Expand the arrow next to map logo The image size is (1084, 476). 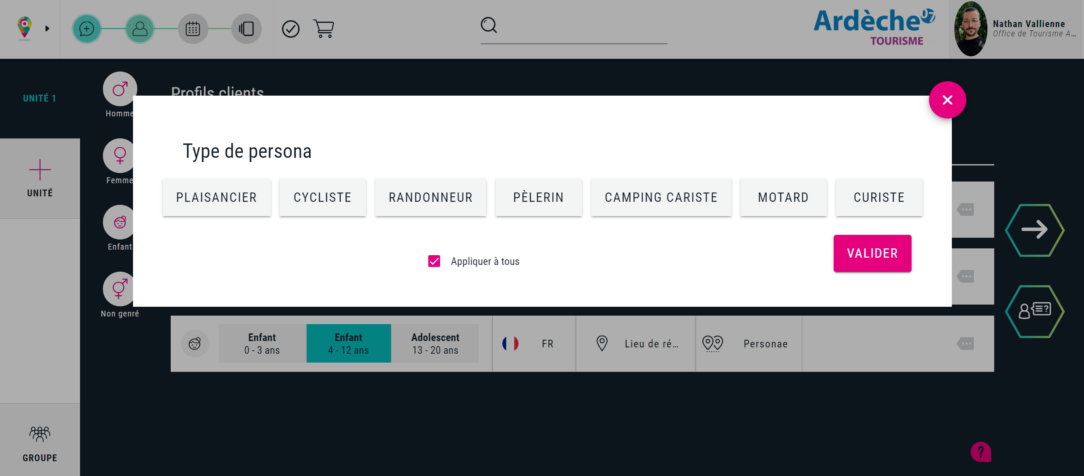point(47,29)
